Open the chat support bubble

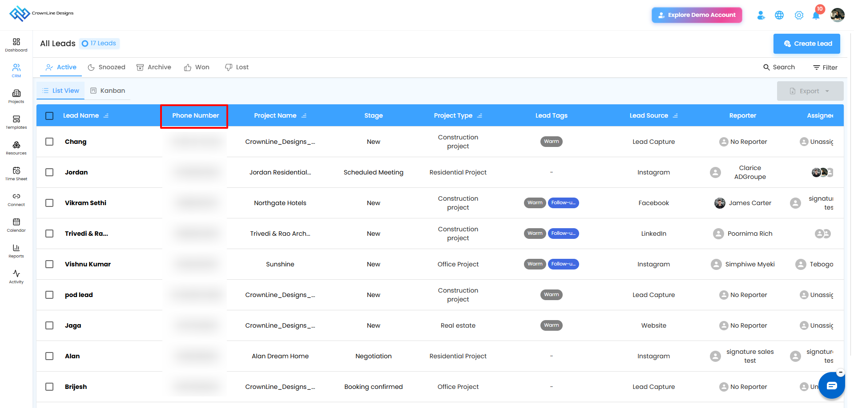pyautogui.click(x=831, y=385)
